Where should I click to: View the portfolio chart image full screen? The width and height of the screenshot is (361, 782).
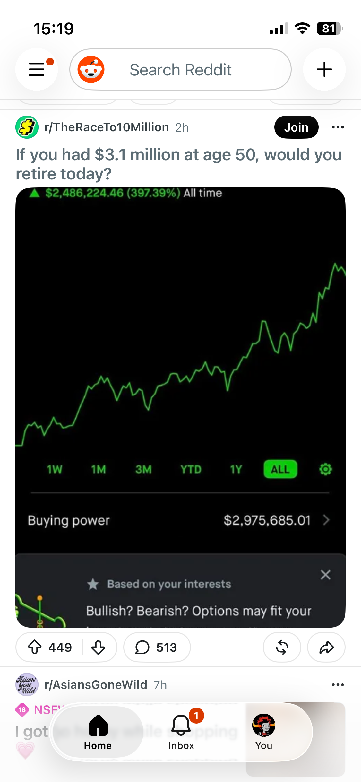pyautogui.click(x=180, y=408)
